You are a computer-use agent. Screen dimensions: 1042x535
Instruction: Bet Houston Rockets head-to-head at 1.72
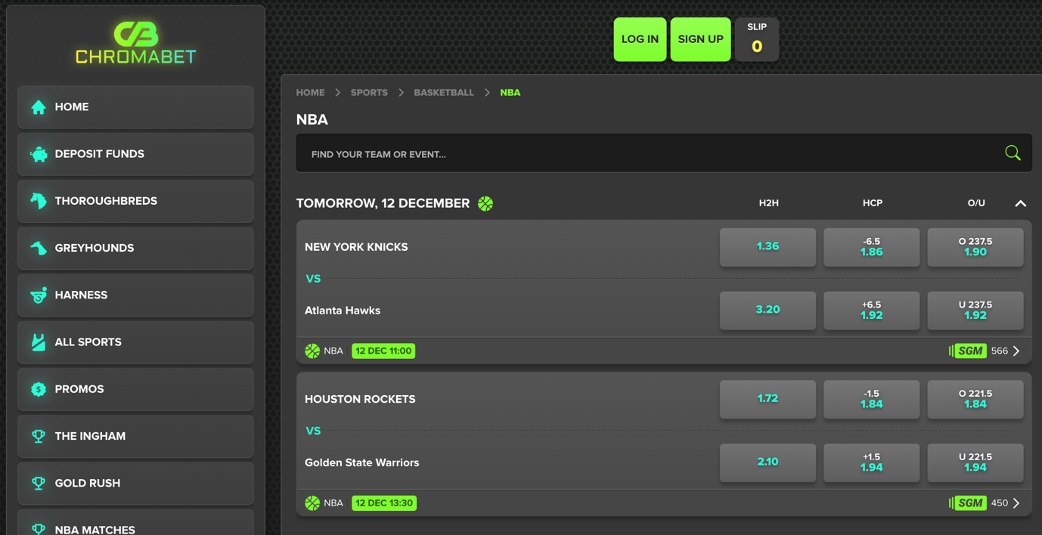pyautogui.click(x=768, y=399)
